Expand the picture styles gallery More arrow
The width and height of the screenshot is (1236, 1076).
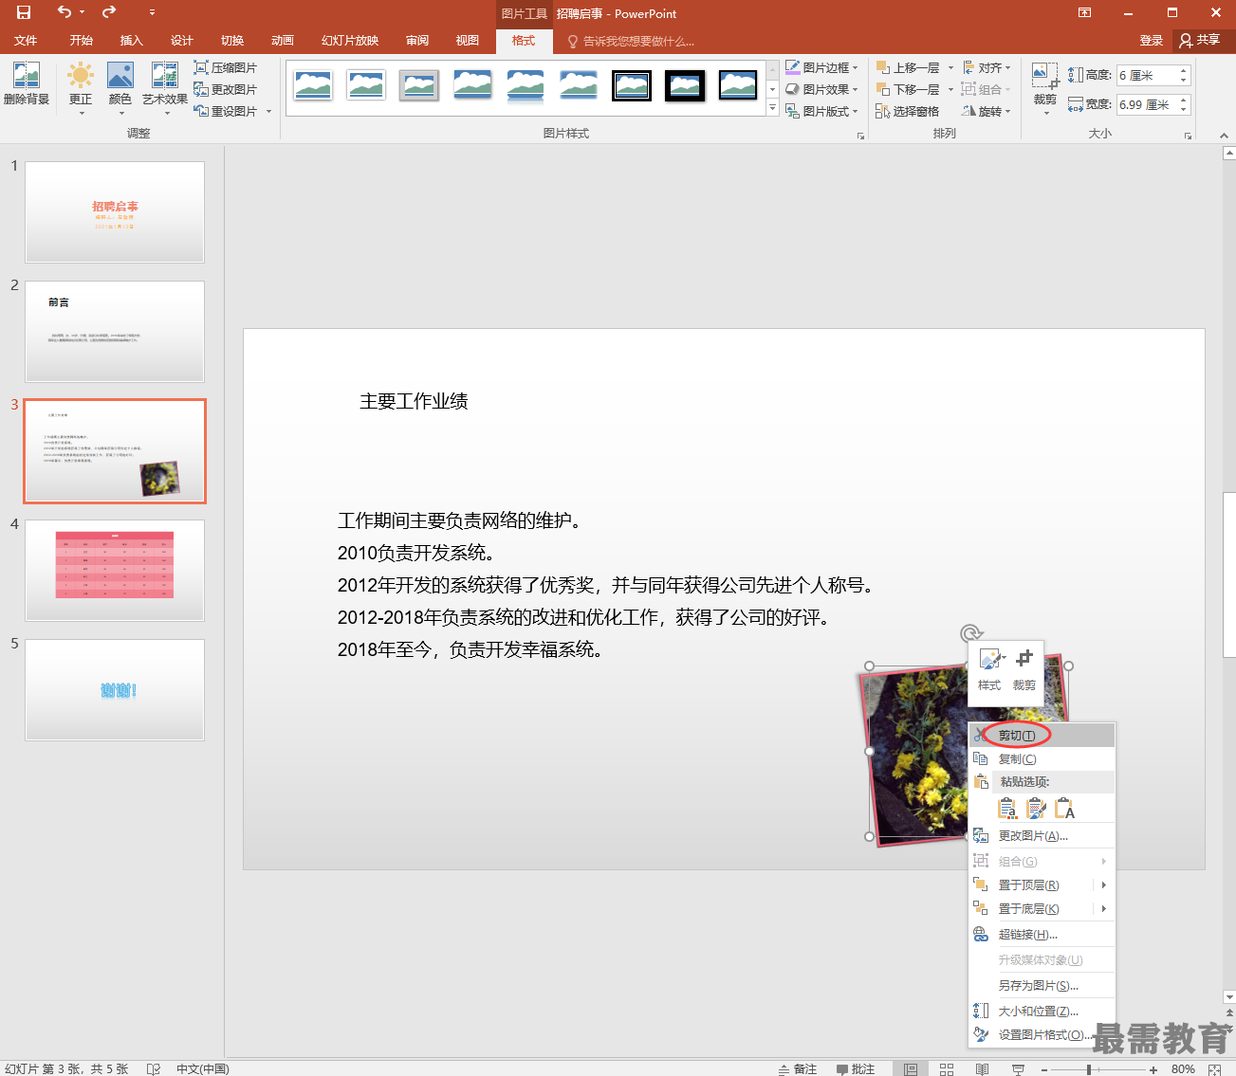772,109
